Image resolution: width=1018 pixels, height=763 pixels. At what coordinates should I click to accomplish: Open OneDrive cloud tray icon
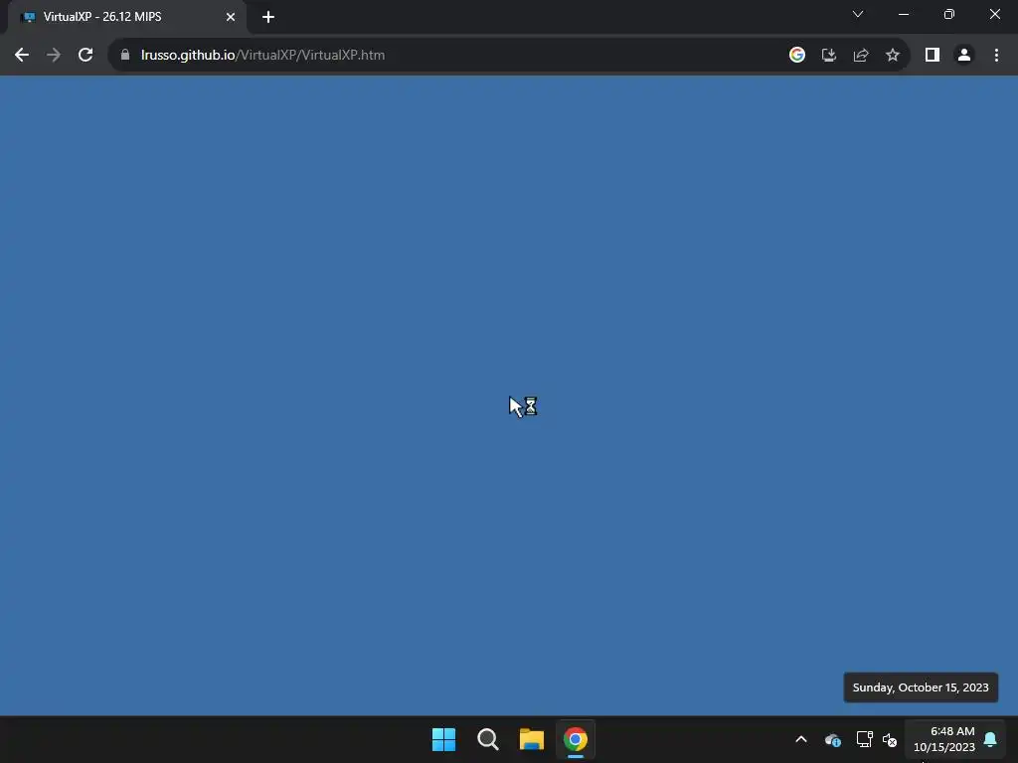click(x=833, y=739)
